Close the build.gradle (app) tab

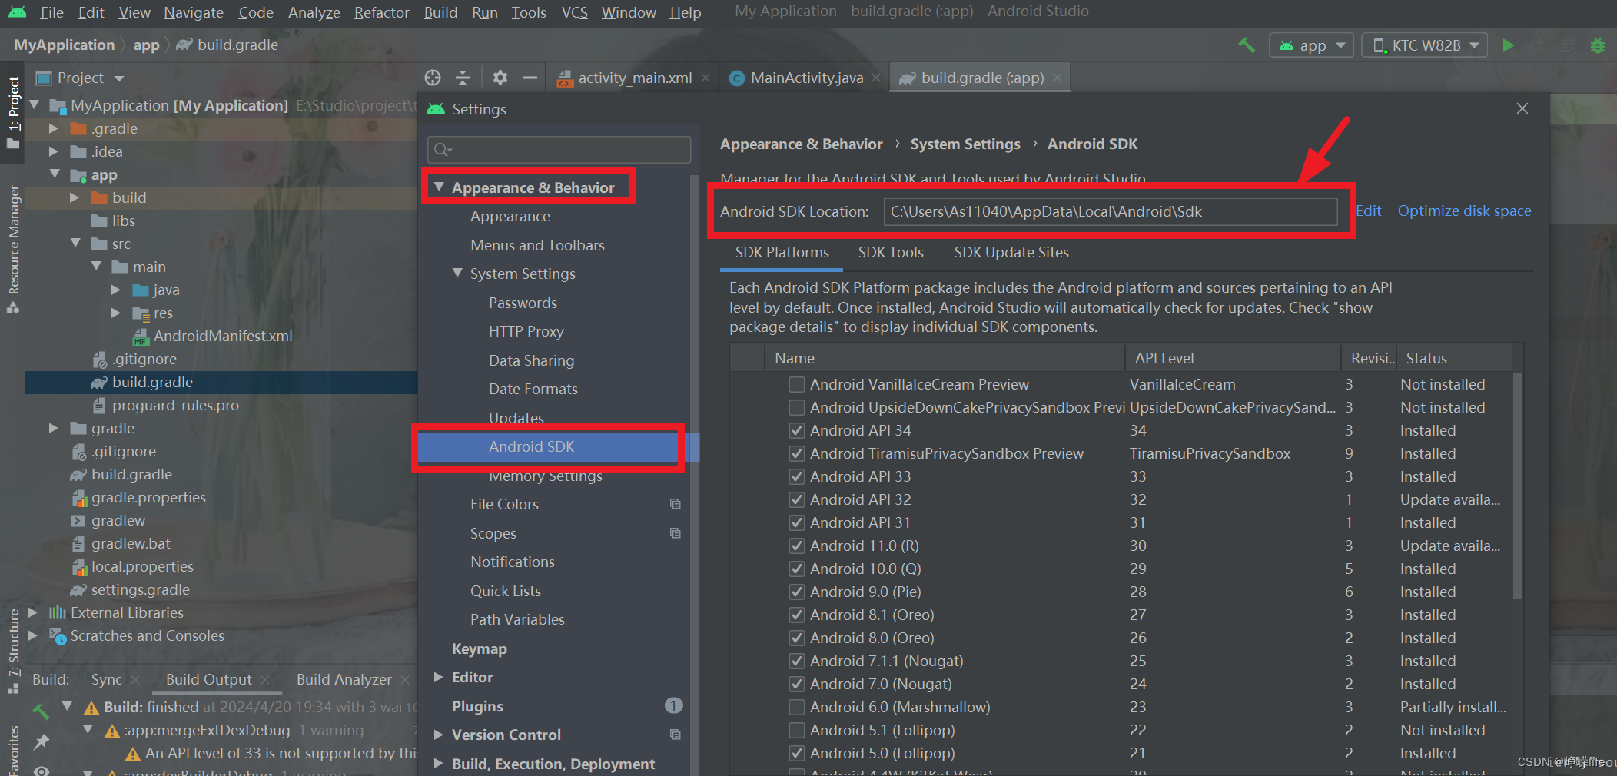[x=1058, y=78]
